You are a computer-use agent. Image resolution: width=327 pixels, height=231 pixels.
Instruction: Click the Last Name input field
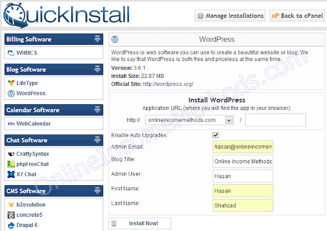(x=243, y=206)
